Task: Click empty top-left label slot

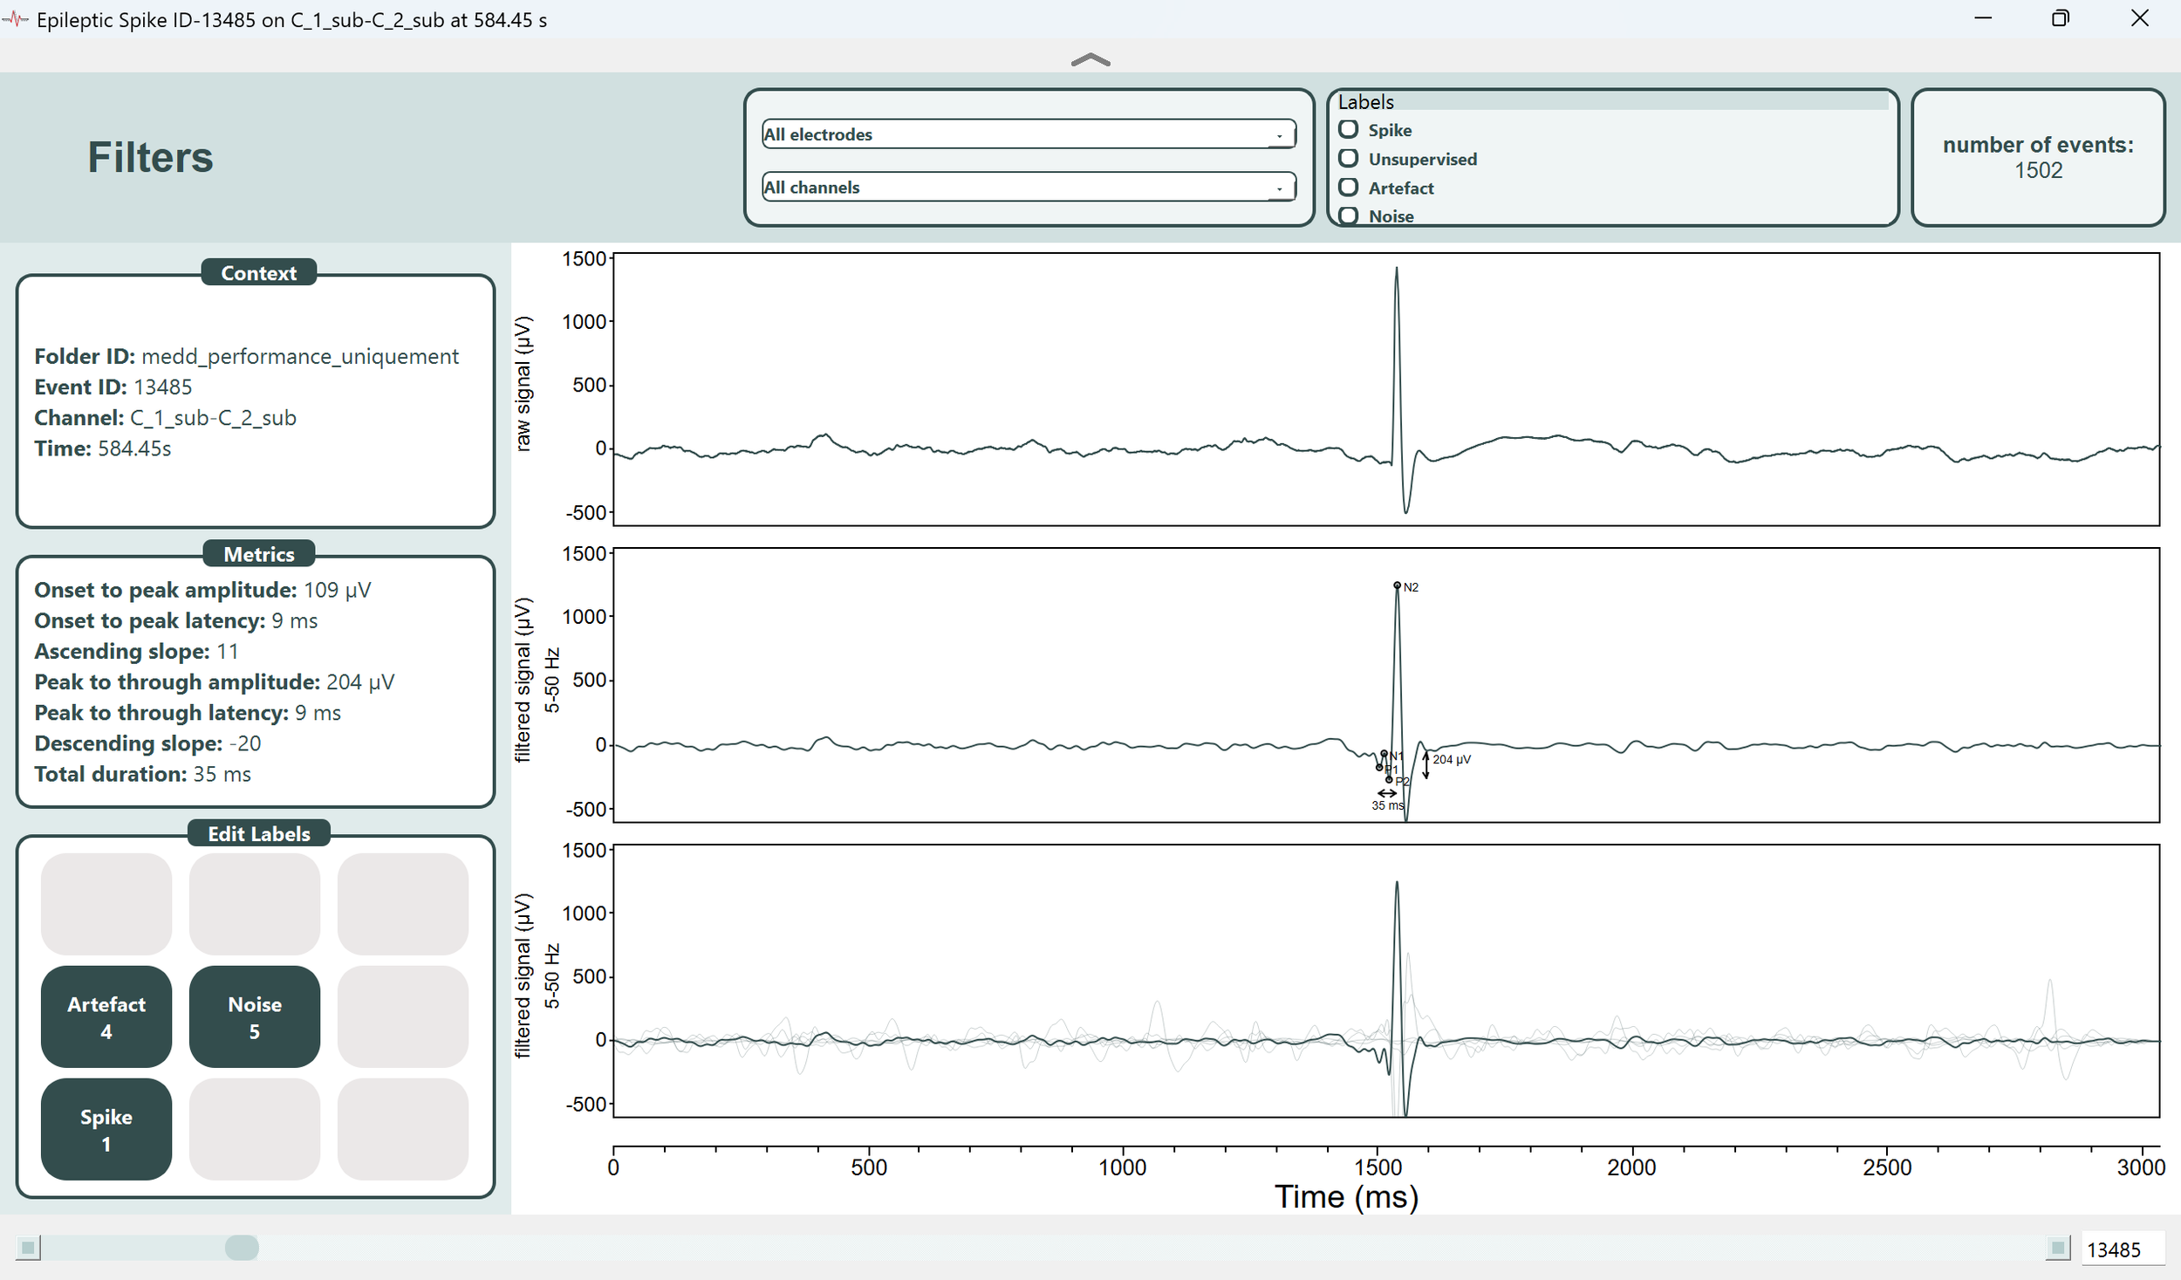Action: [x=106, y=903]
